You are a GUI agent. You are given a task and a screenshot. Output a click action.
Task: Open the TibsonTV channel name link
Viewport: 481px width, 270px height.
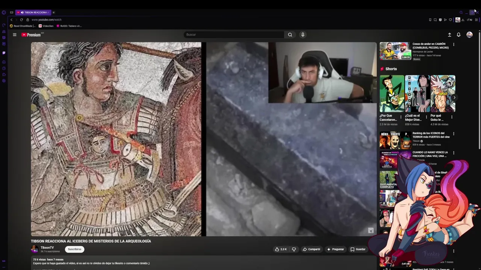47,247
